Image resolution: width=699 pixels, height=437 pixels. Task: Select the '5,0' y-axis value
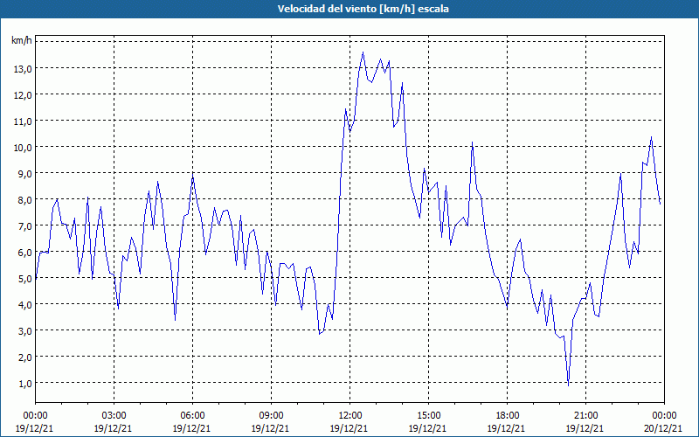click(x=25, y=279)
